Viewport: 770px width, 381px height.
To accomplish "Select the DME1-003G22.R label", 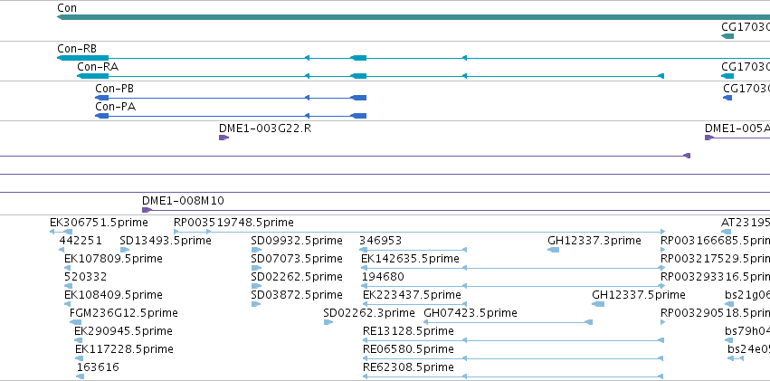I will [x=265, y=129].
